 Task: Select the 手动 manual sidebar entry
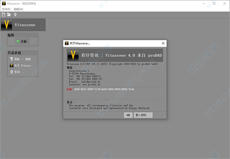pos(18,72)
